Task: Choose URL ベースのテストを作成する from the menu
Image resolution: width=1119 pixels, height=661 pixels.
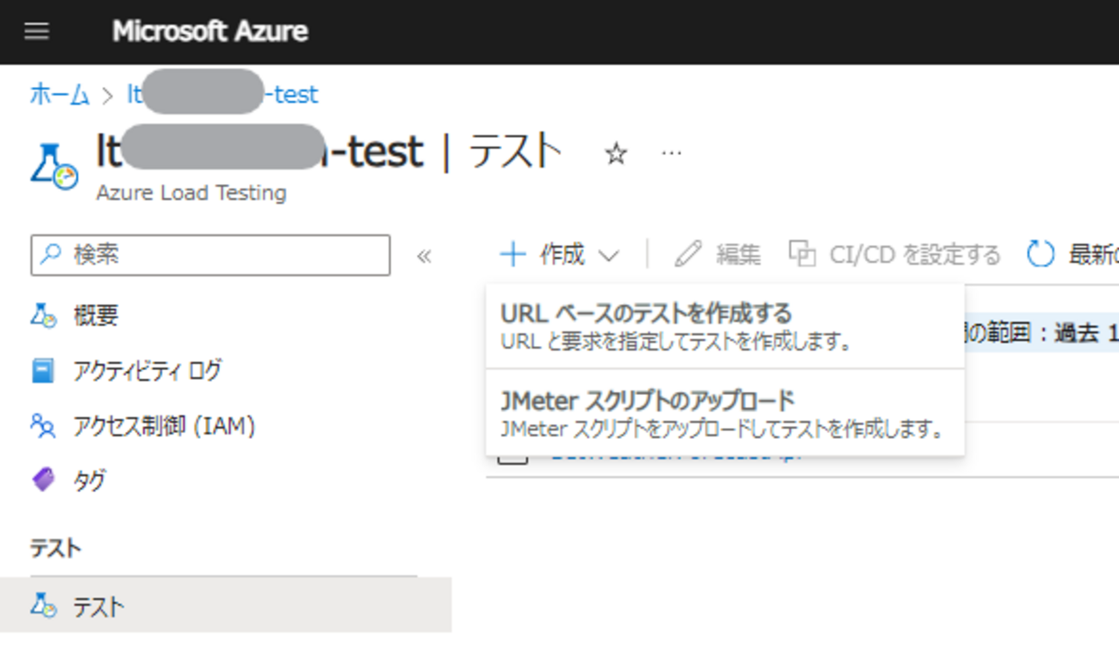Action: [724, 326]
